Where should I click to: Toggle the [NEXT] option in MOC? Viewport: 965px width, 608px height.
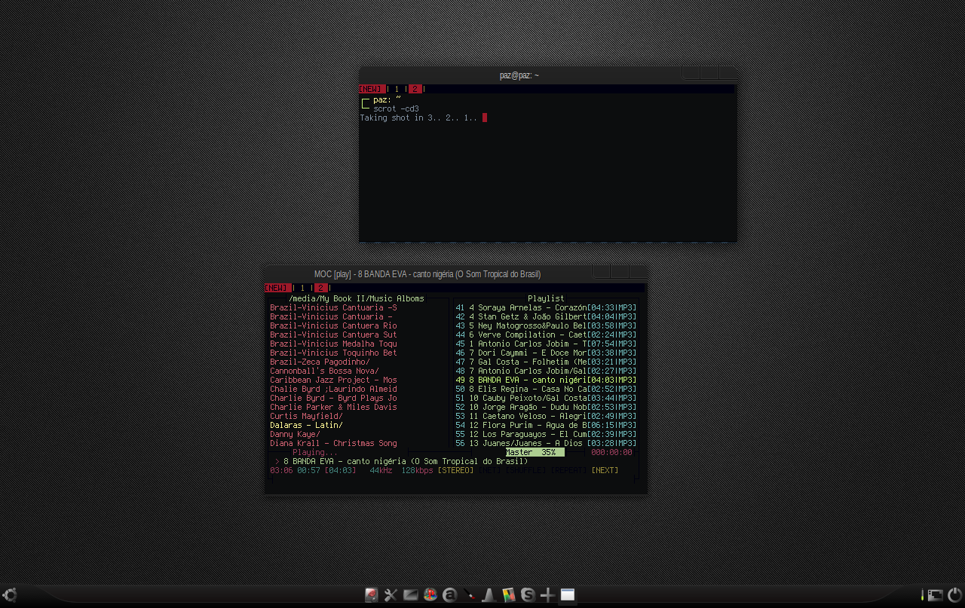[605, 470]
